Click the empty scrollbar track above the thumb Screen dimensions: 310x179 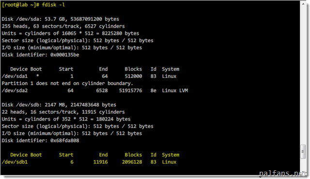pos(303,75)
